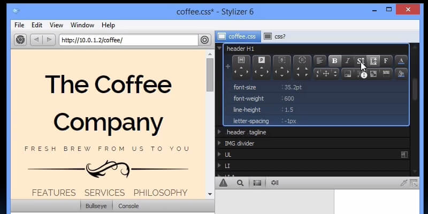Click the Chrome browser selector icon
The image size is (428, 214).
20,40
